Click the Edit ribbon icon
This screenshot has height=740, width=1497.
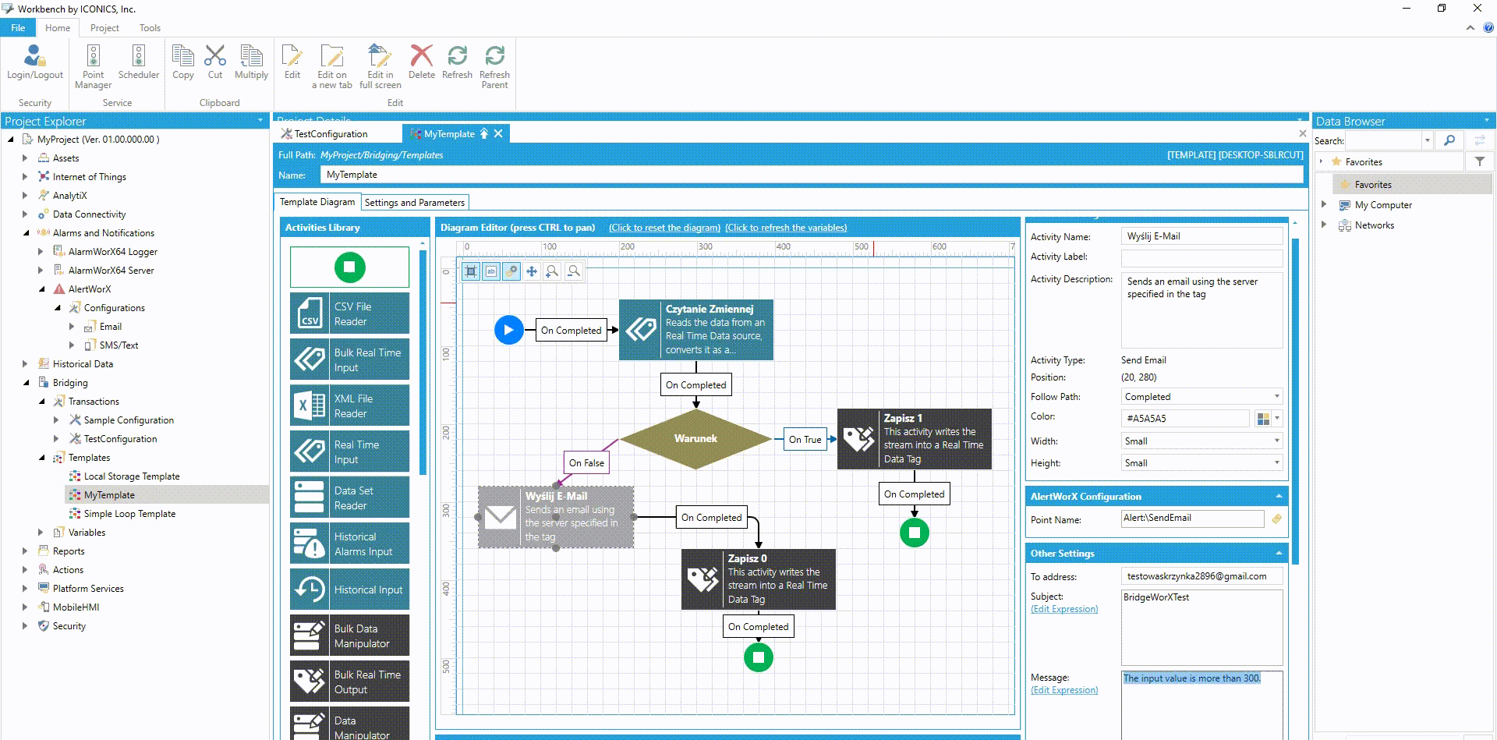(292, 62)
